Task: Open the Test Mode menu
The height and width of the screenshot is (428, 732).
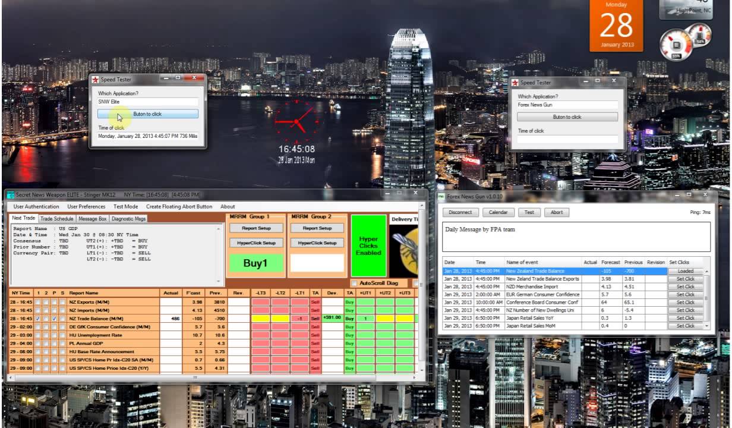Action: tap(125, 207)
